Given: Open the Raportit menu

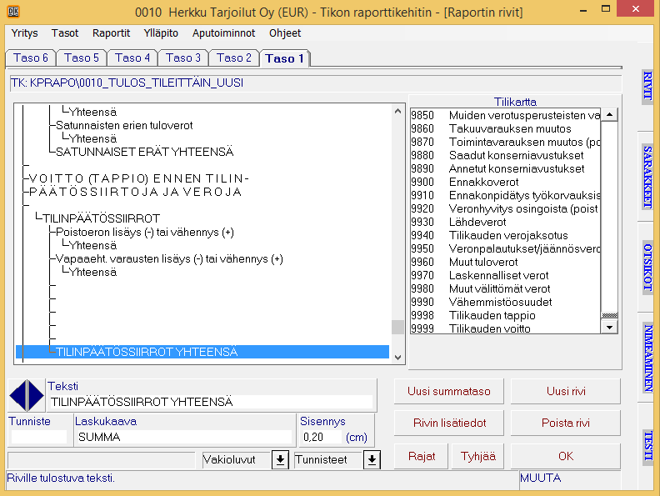Looking at the screenshot, I should click(x=111, y=33).
